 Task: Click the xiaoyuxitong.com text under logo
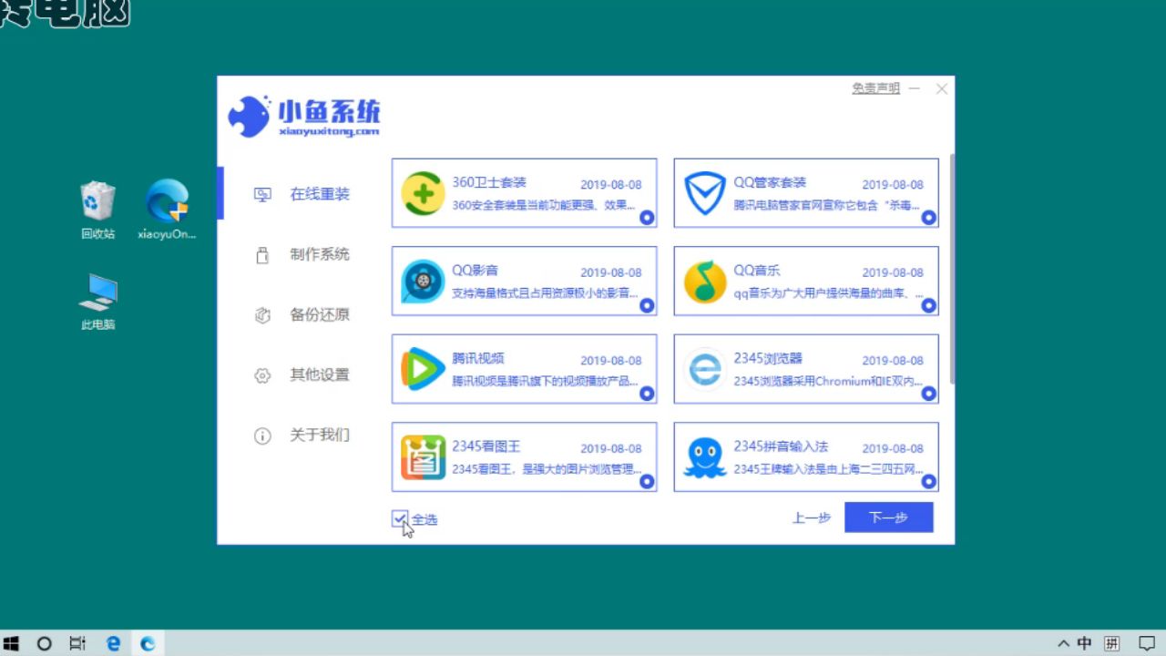coord(329,131)
